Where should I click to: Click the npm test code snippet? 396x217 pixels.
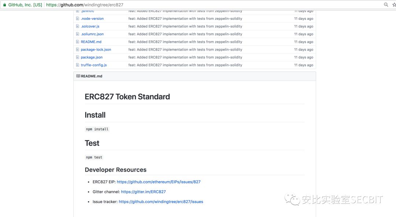tap(94, 157)
